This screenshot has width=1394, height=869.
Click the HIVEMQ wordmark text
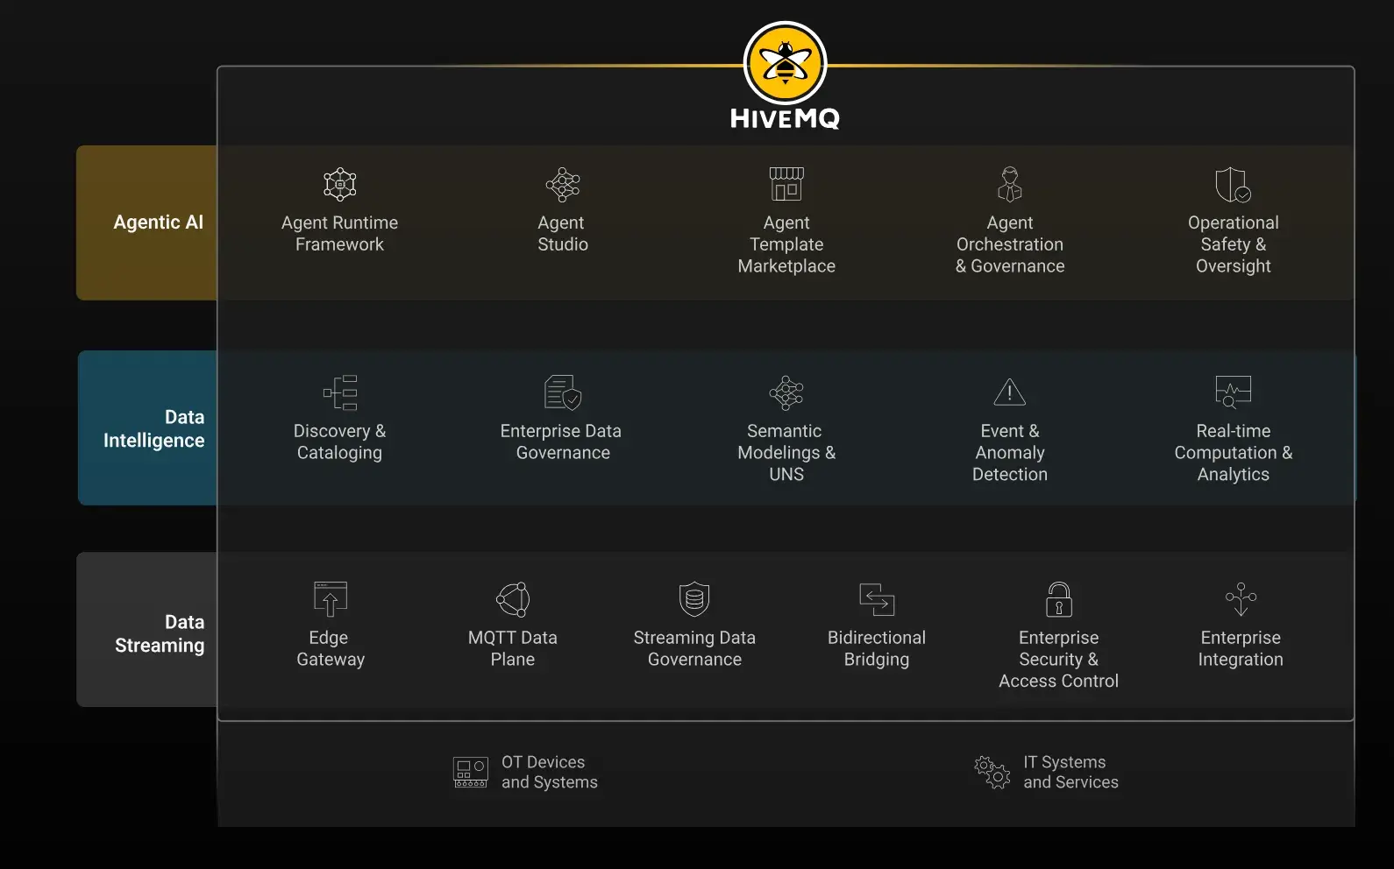(x=785, y=119)
